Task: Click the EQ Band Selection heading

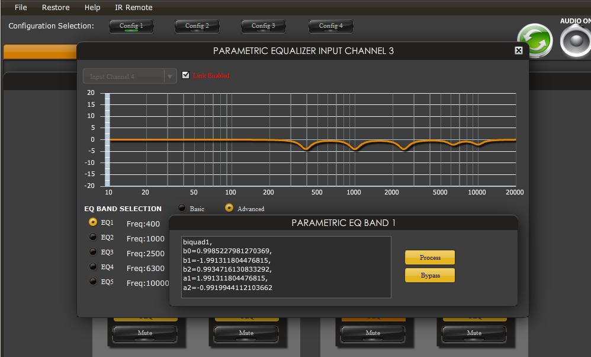Action: (123, 209)
